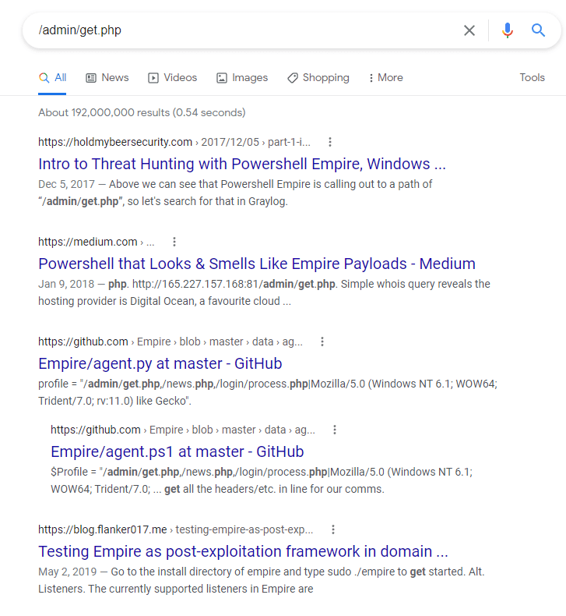Image resolution: width=566 pixels, height=616 pixels.
Task: Click the blue magnifying glass search button
Action: [x=538, y=30]
